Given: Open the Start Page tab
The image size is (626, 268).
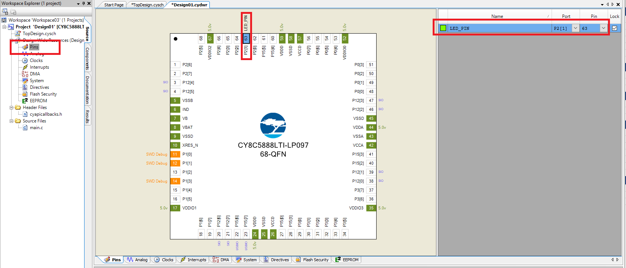Looking at the screenshot, I should [x=114, y=5].
